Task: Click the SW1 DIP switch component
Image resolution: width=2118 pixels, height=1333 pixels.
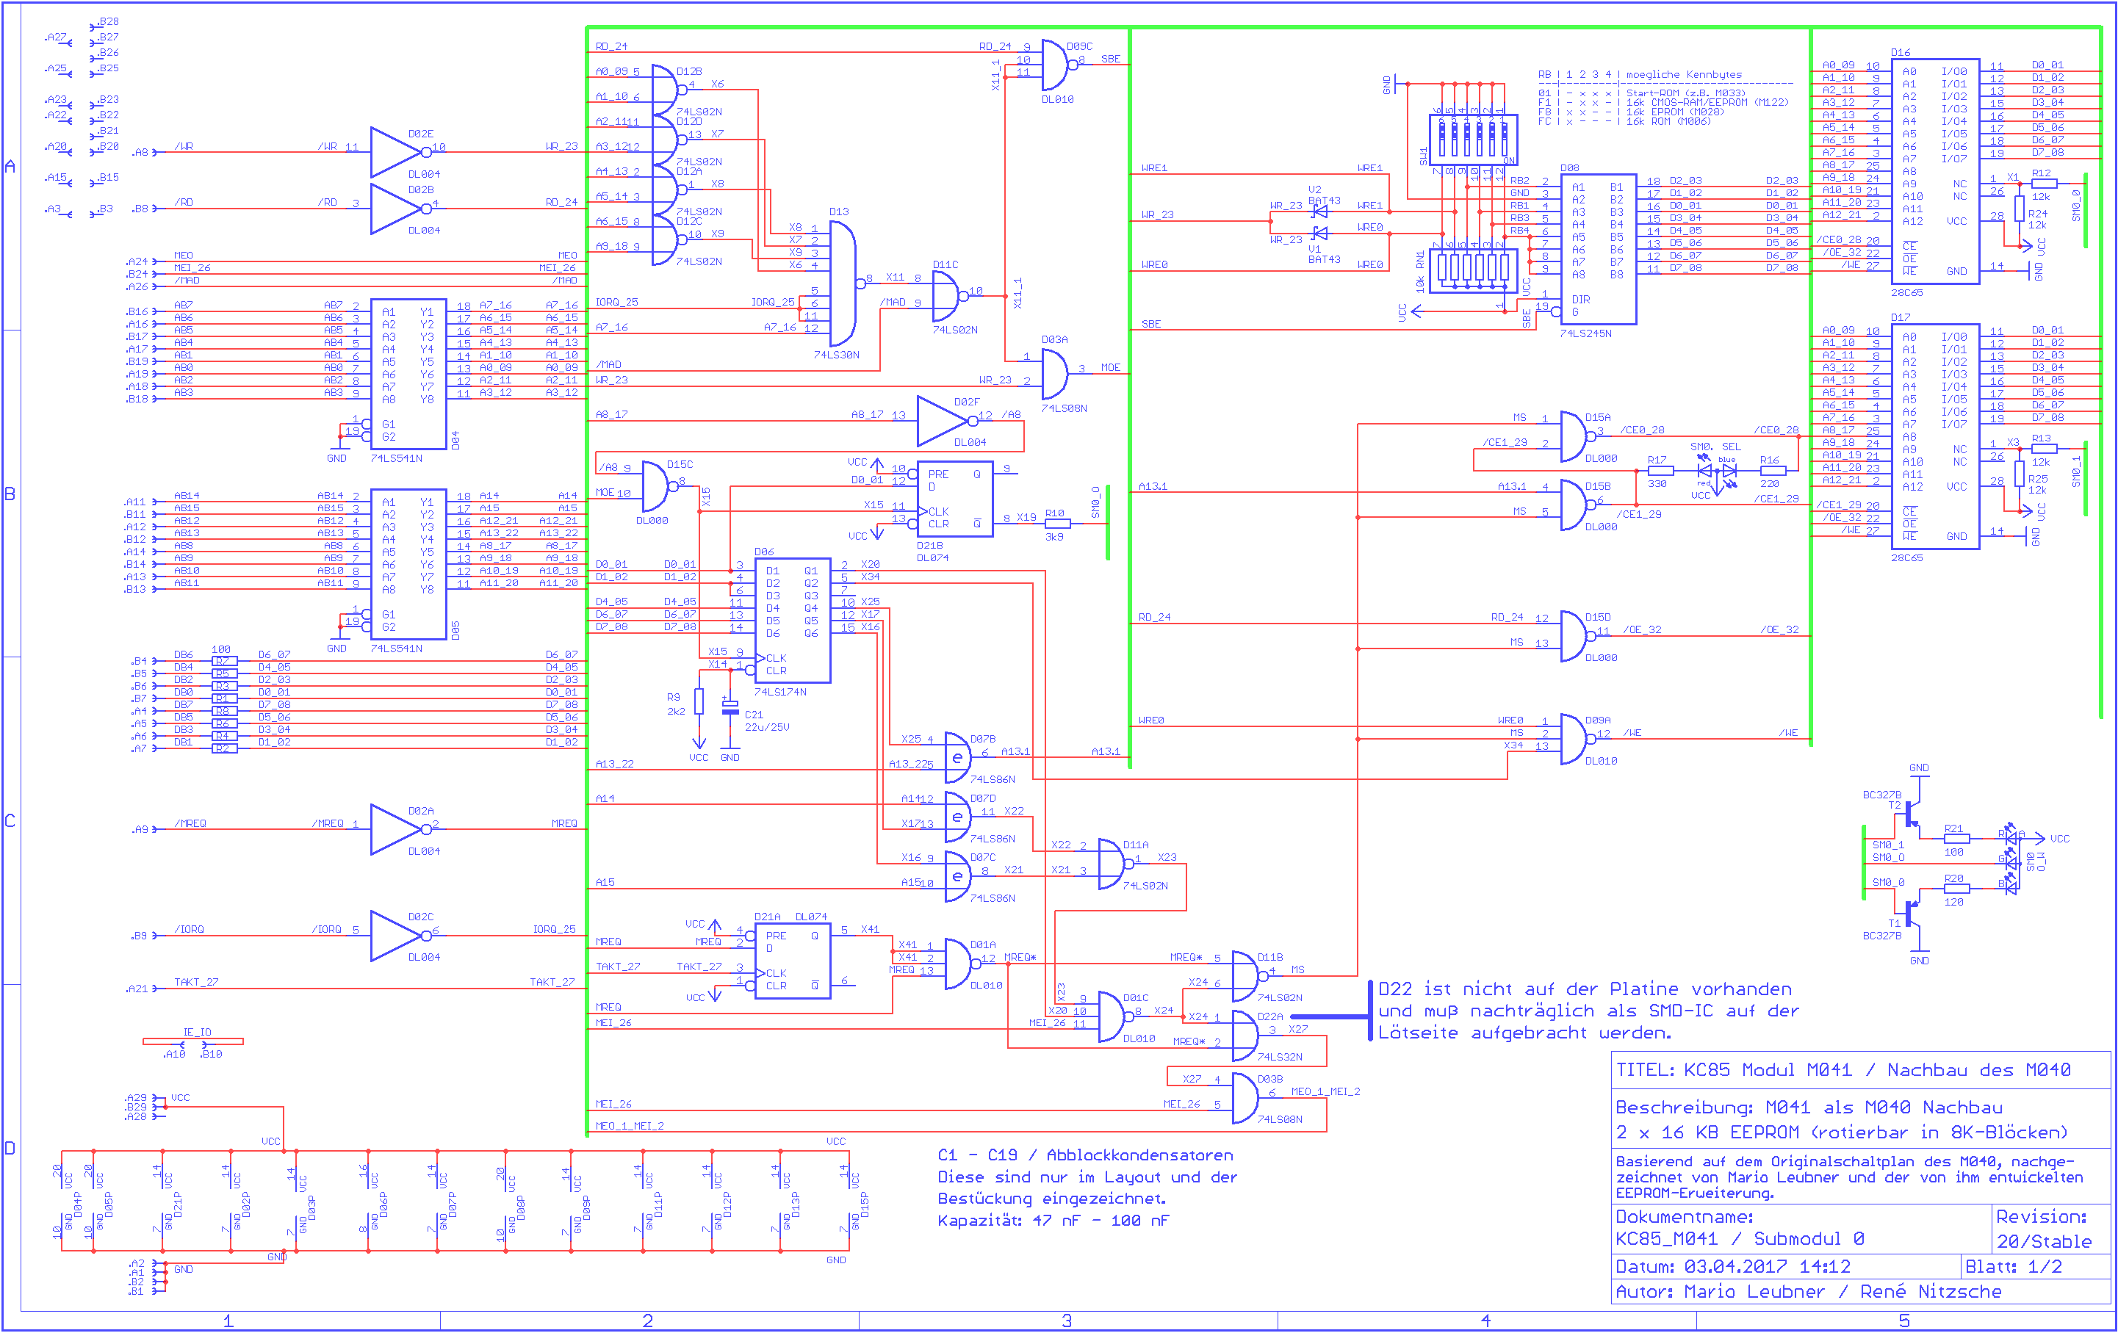Action: tap(1473, 140)
